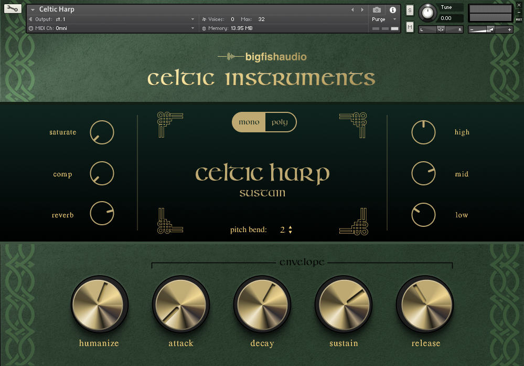Adjust the humanize knob
This screenshot has width=524, height=366.
(x=100, y=305)
